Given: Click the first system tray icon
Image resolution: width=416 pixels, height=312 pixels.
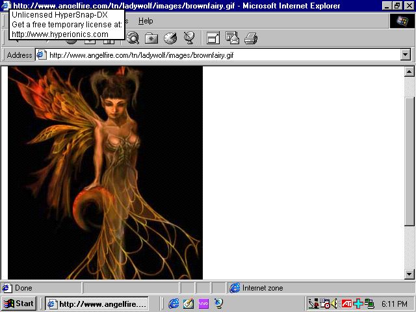Looking at the screenshot, I should [313, 304].
